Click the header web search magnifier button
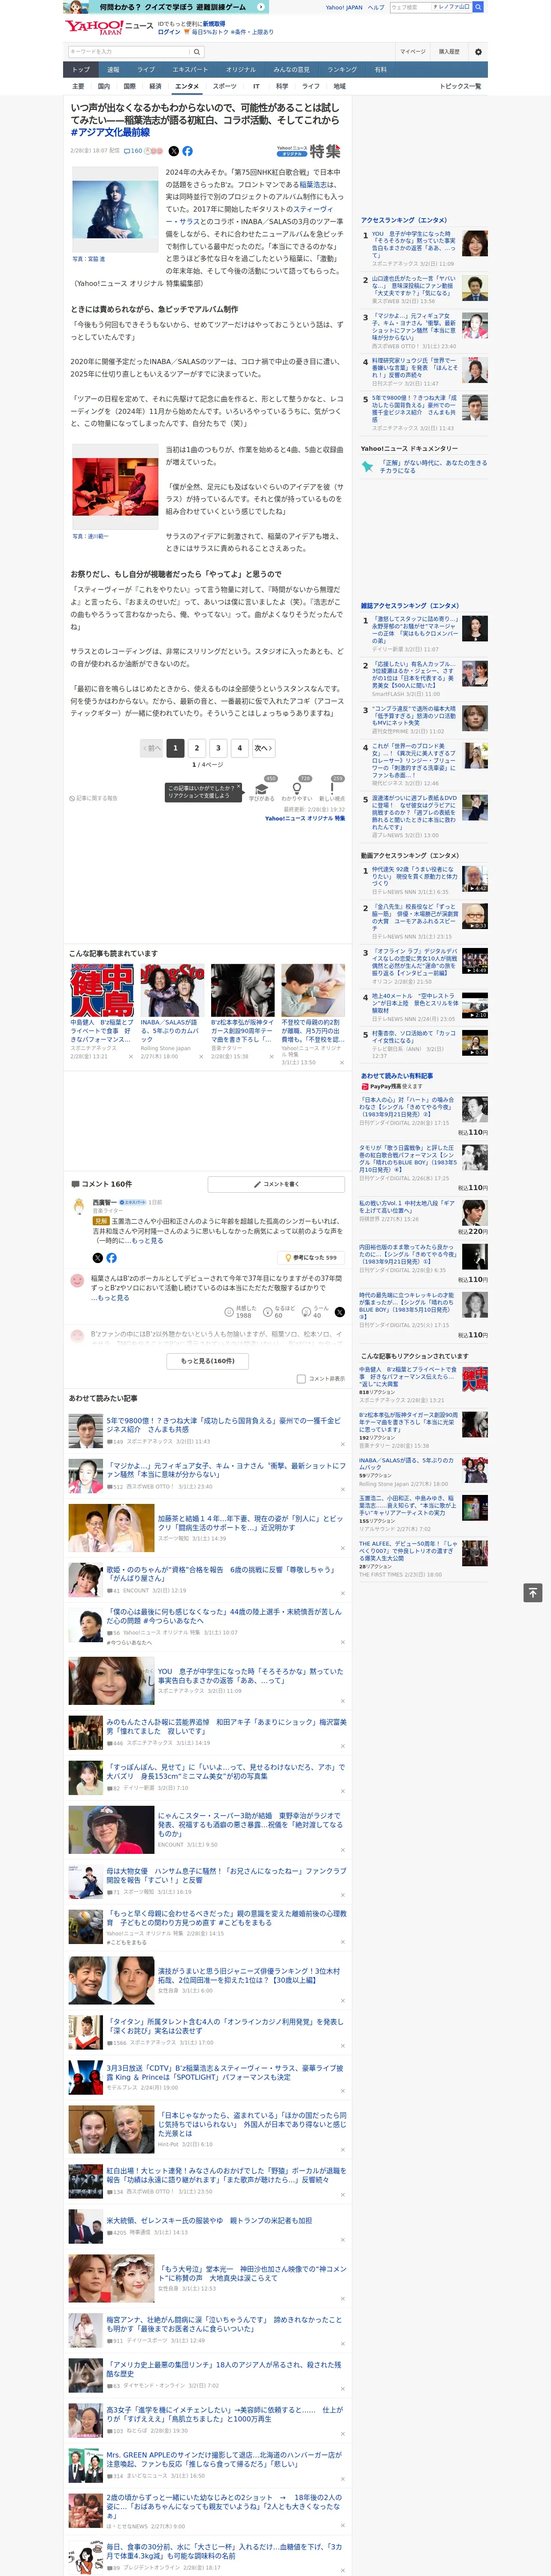 478,7
